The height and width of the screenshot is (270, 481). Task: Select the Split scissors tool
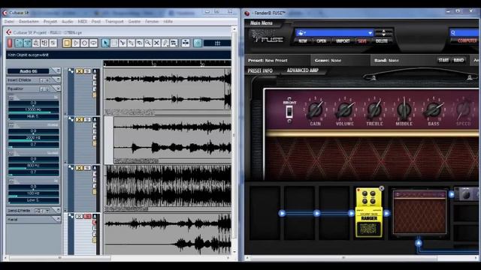(123, 43)
